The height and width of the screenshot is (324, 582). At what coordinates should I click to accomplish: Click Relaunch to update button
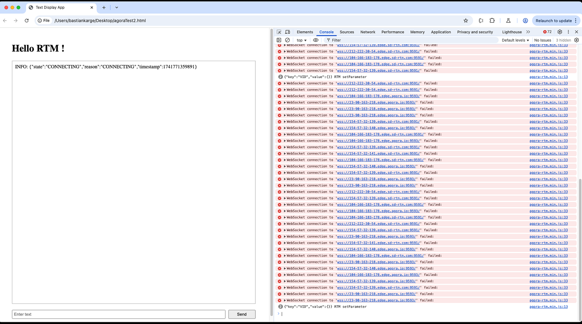click(553, 21)
